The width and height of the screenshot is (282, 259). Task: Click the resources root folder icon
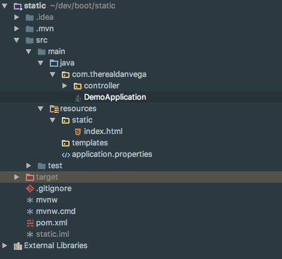click(54, 109)
